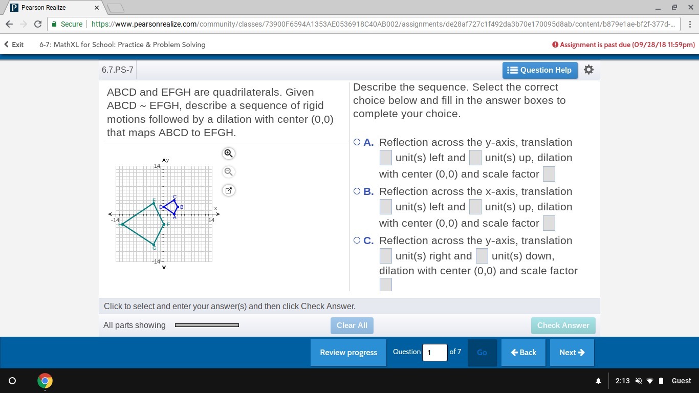Image resolution: width=699 pixels, height=393 pixels.
Task: Select the Pearson Realize browser tab
Action: (51, 8)
